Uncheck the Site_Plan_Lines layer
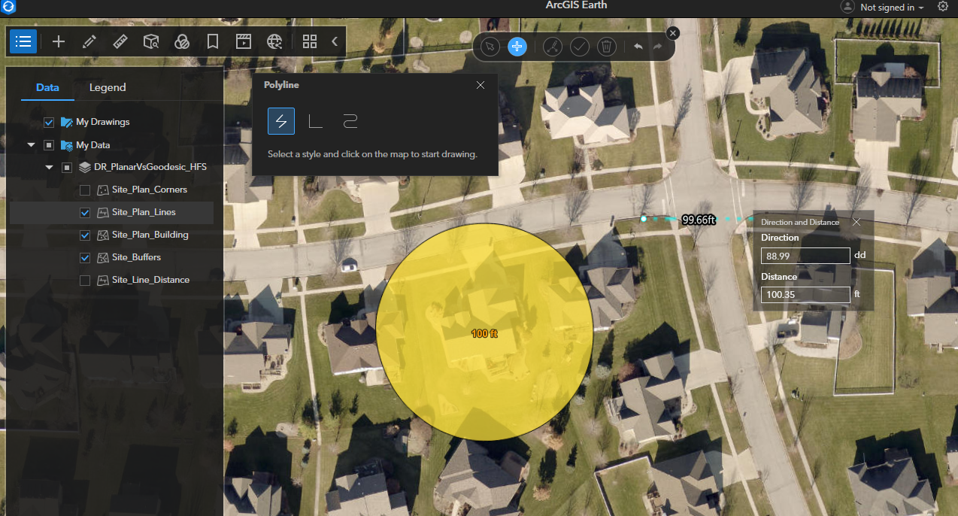Screen dimensions: 958x516 (85, 212)
